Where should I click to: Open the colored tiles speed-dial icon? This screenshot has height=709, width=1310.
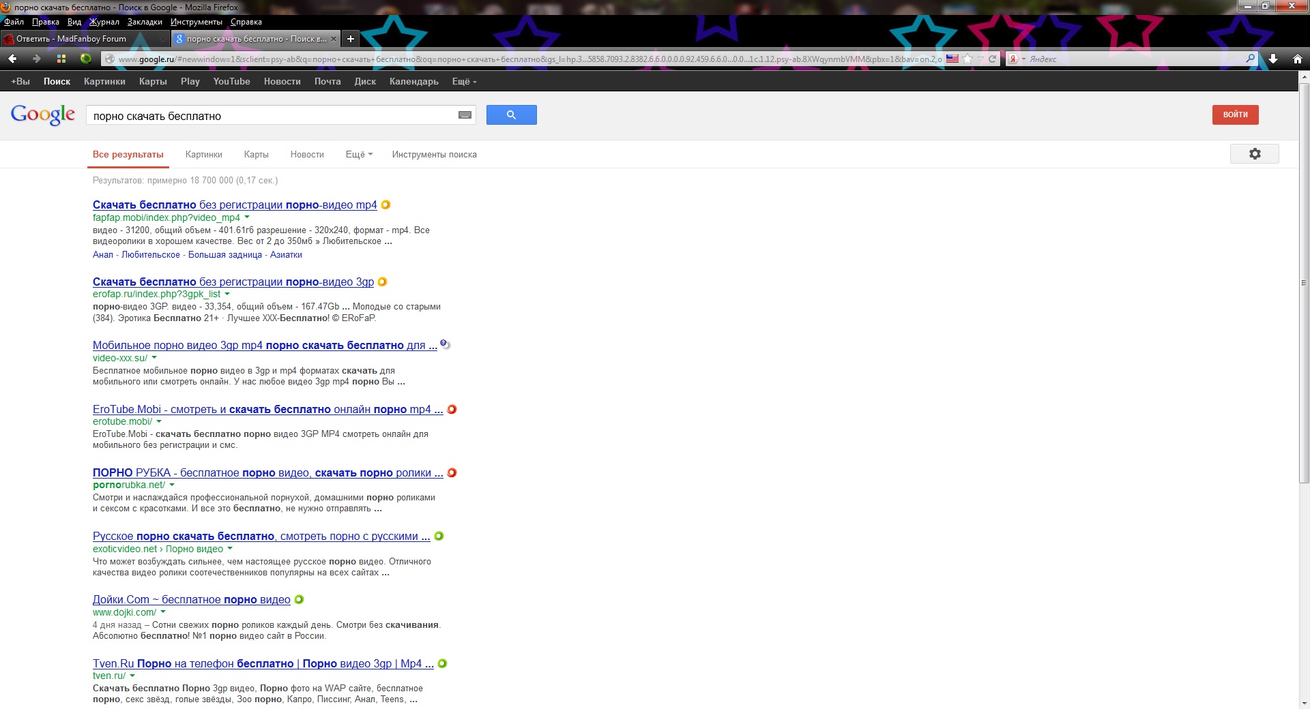[x=61, y=59]
